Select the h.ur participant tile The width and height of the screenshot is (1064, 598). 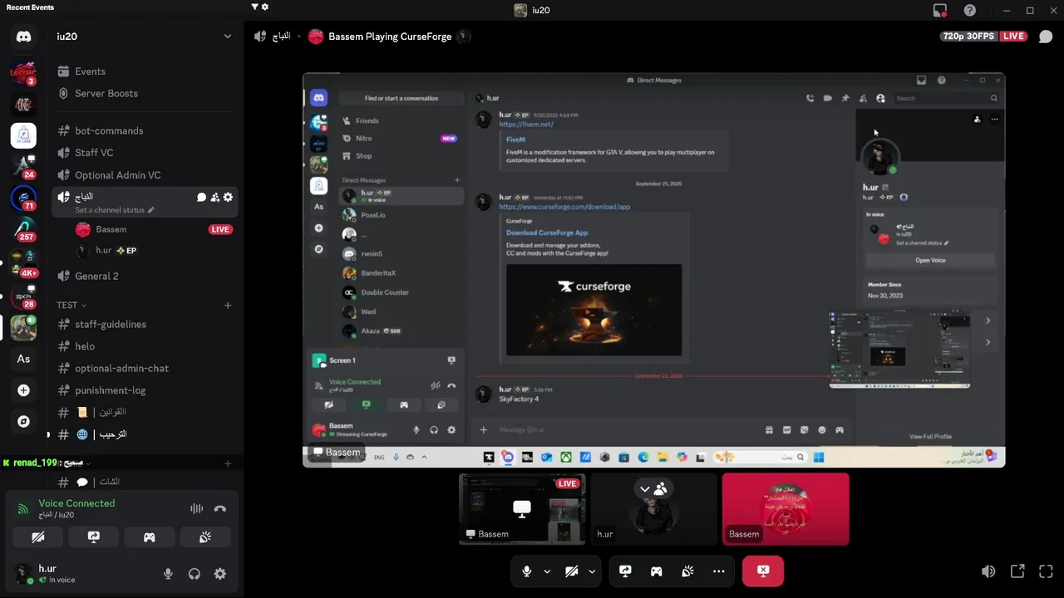654,509
